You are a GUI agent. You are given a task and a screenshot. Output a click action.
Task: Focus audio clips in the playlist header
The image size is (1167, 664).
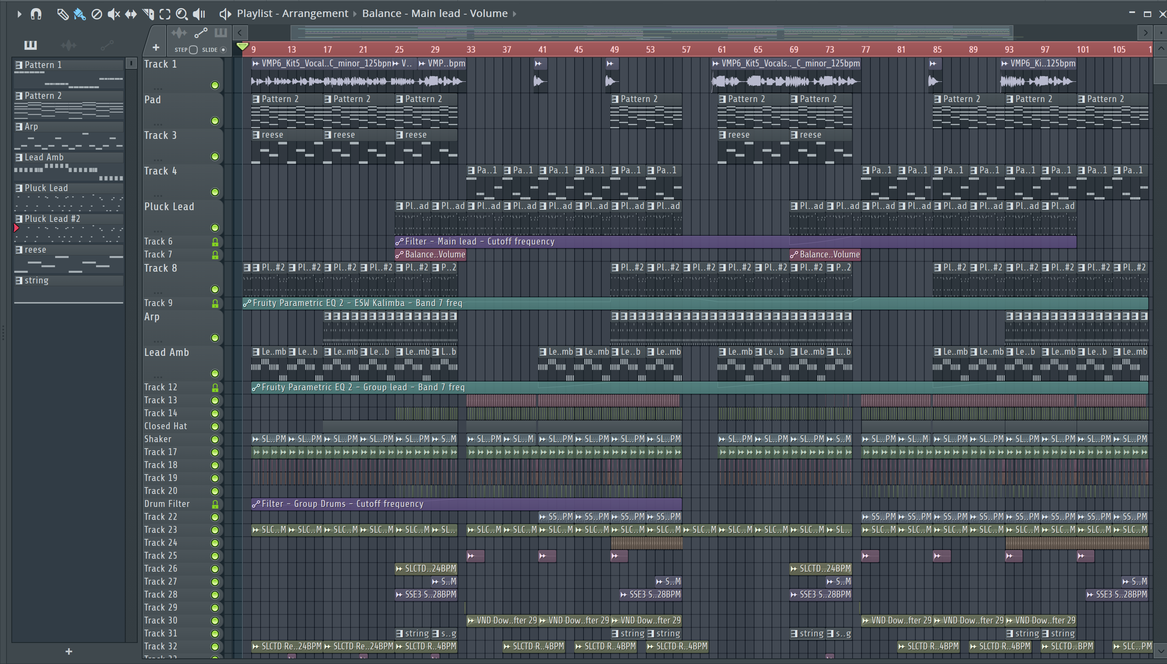click(179, 33)
